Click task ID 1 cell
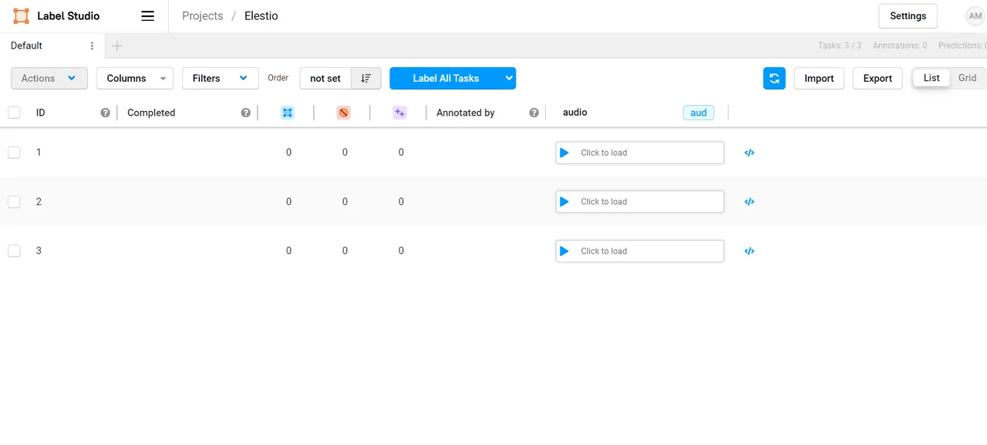Screen dimensions: 987x445 pos(39,153)
